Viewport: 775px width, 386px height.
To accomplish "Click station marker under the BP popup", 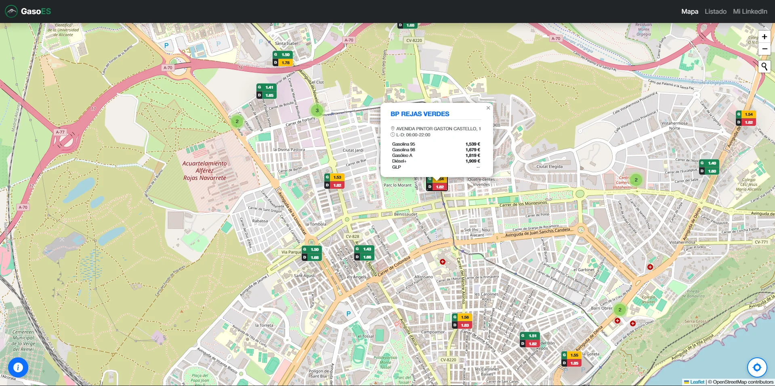I will tap(437, 184).
